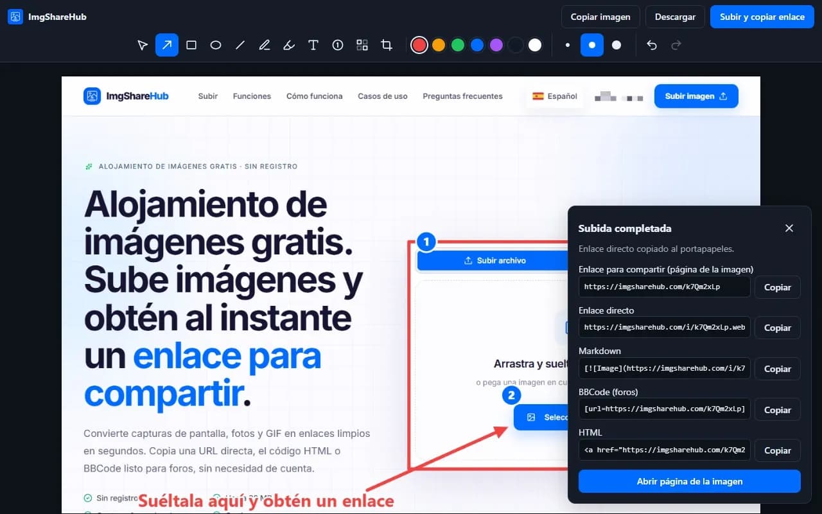Select the white color swatch
822x514 pixels.
click(535, 45)
